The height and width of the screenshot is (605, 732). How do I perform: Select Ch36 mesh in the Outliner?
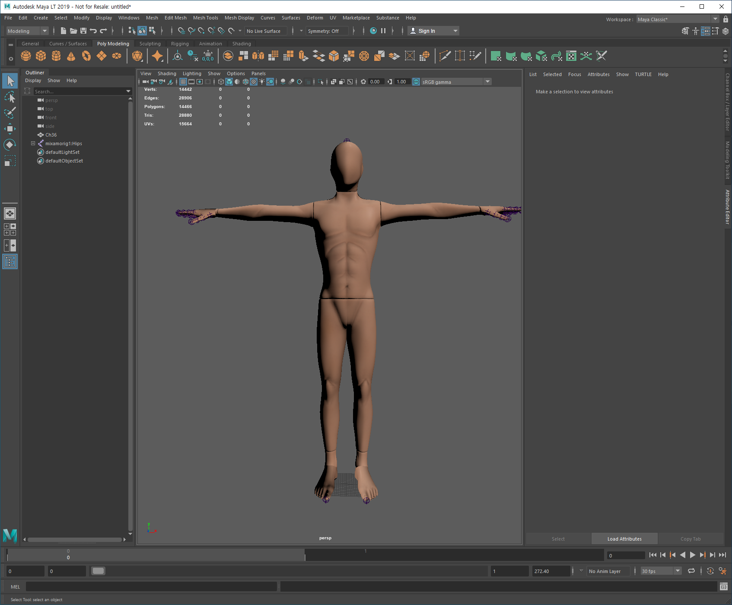click(x=51, y=135)
